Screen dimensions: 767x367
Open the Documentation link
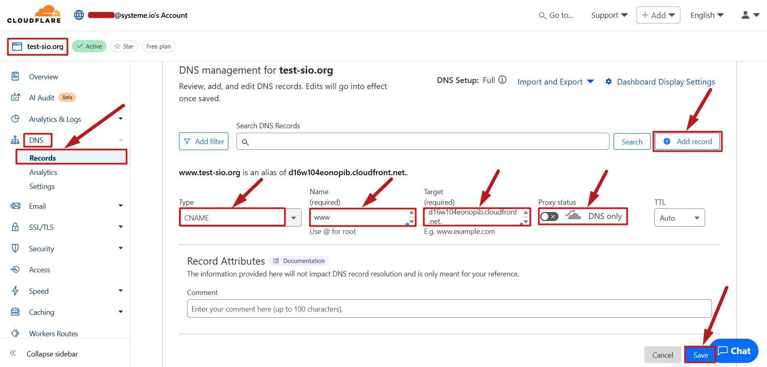(299, 261)
